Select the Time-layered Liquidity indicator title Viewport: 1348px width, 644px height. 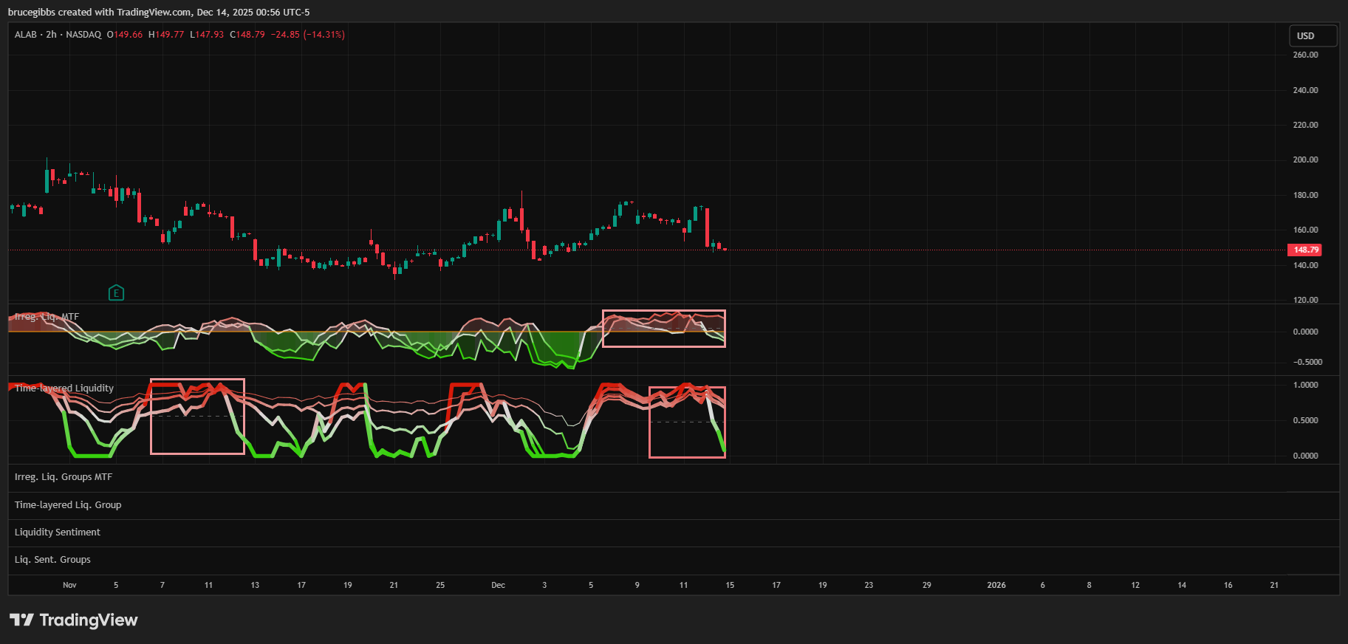point(64,388)
